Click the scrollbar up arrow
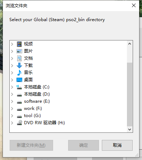The width and height of the screenshot is (142, 160). pyautogui.click(x=129, y=44)
